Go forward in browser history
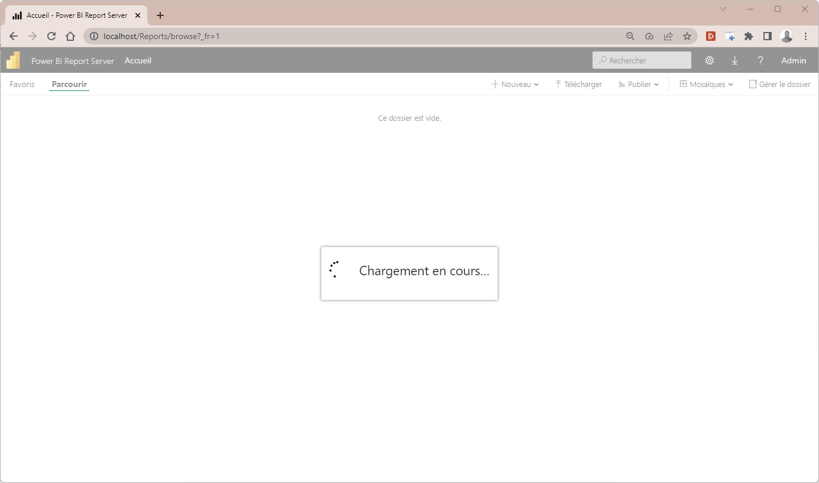The image size is (819, 483). [x=33, y=36]
